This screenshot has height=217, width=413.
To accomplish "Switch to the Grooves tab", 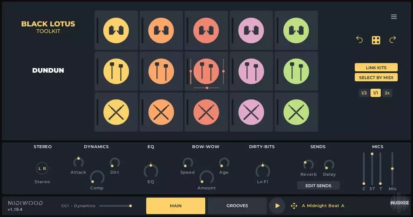I will [x=237, y=205].
